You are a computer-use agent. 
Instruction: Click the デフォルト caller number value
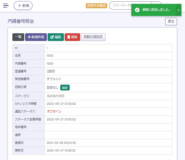coord(54,79)
